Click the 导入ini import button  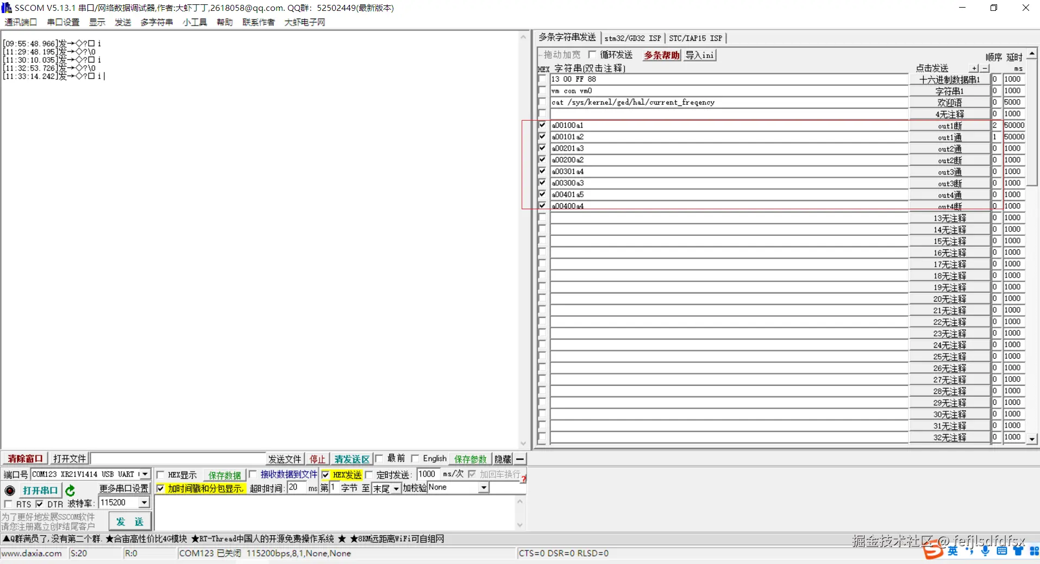coord(699,55)
